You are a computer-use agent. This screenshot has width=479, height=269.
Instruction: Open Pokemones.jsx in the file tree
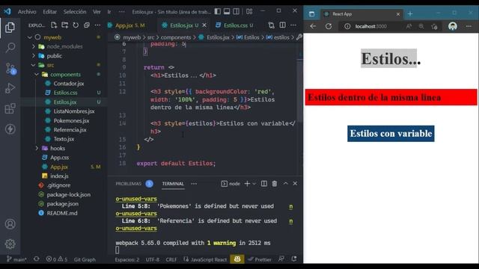click(x=71, y=121)
